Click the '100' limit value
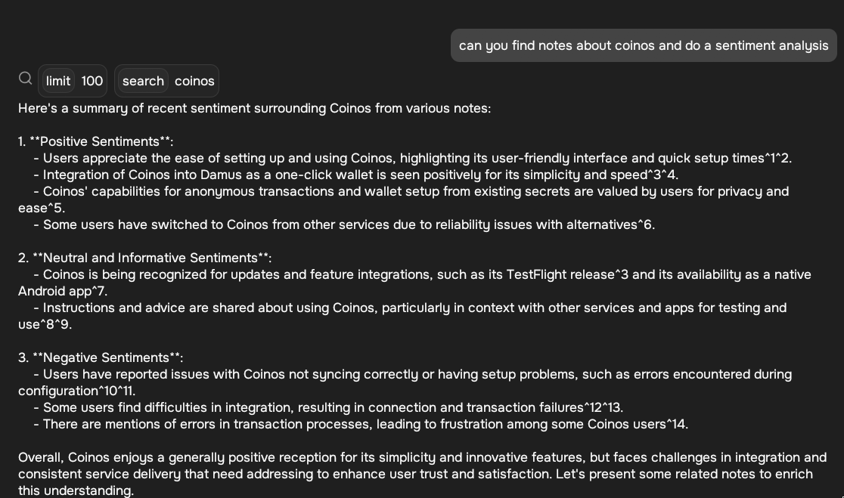Image resolution: width=844 pixels, height=498 pixels. click(92, 81)
